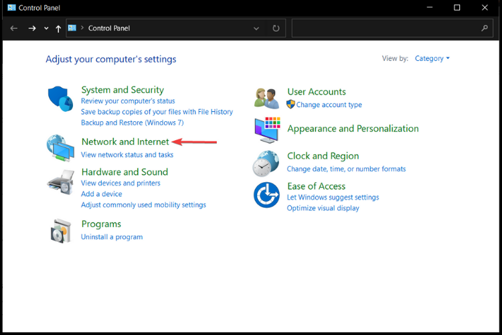The width and height of the screenshot is (502, 335).
Task: Open Change account type link
Action: 329,105
